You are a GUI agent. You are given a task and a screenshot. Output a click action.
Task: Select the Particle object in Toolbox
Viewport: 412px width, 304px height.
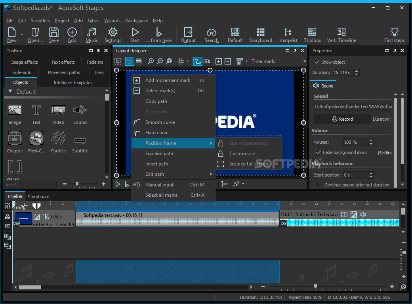point(58,138)
